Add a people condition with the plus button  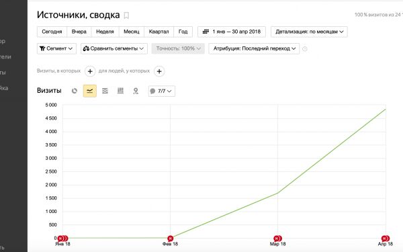159,71
